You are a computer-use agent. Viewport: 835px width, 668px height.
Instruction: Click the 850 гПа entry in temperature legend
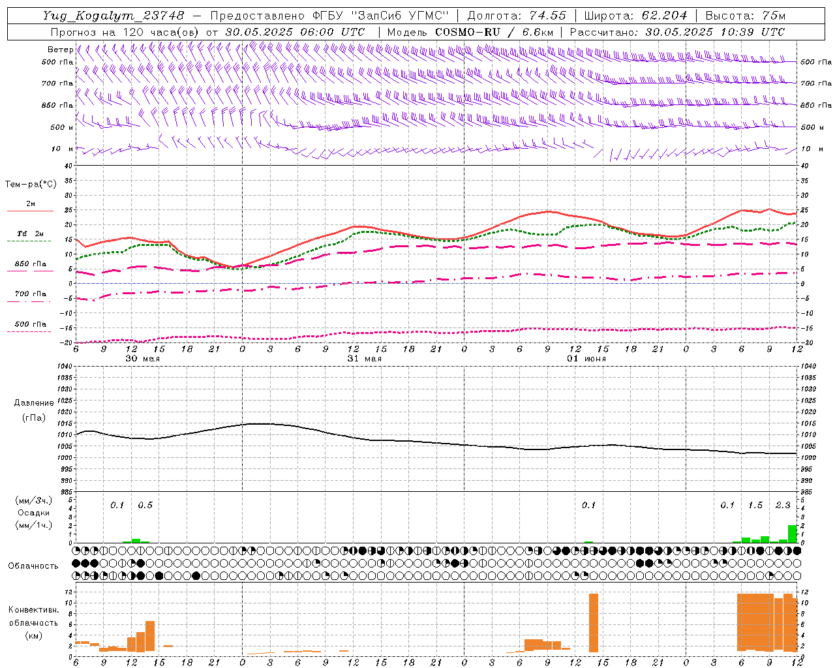tap(31, 264)
